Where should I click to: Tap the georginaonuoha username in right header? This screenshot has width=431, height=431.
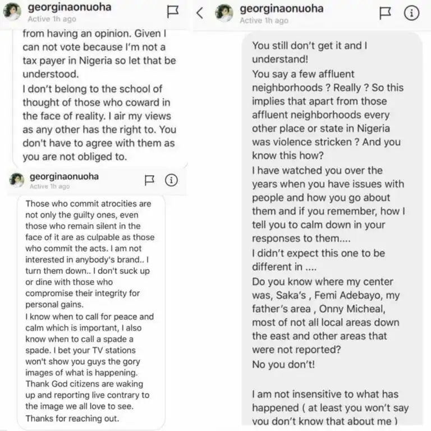click(x=282, y=8)
